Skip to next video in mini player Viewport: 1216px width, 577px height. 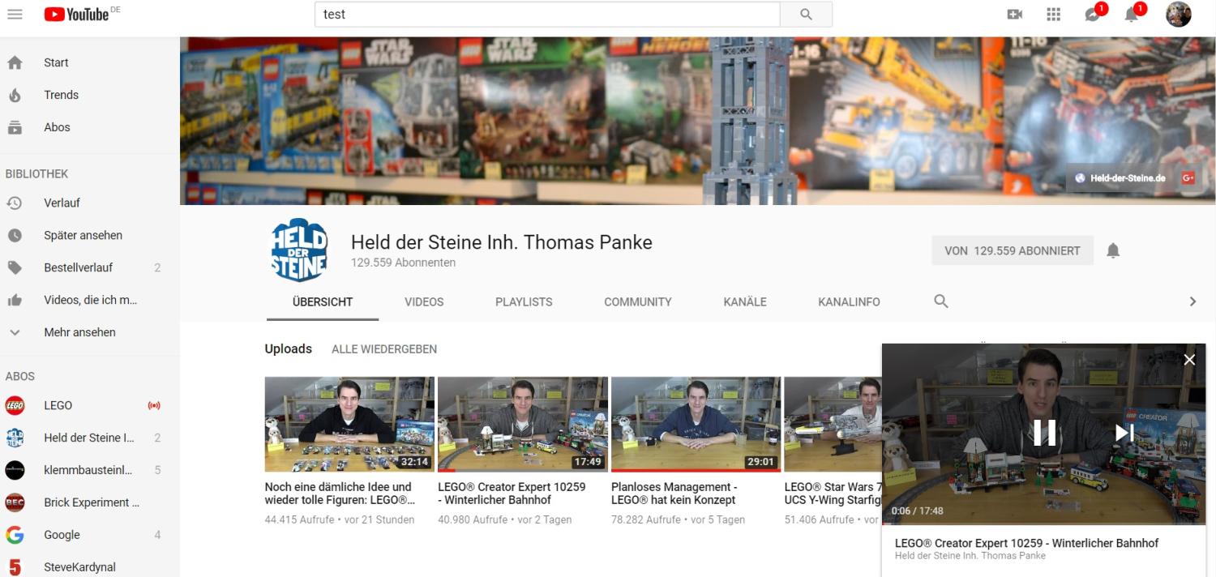(x=1124, y=434)
